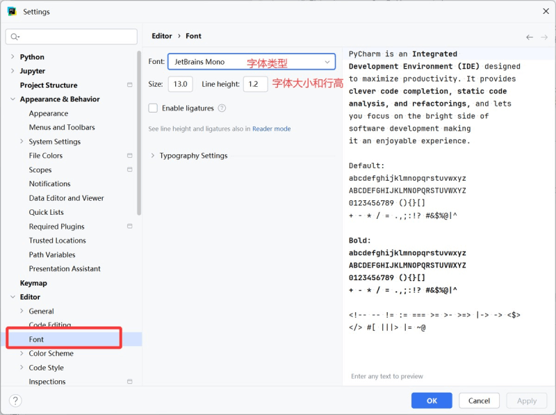
Task: Open Notifications settings
Action: click(x=49, y=184)
